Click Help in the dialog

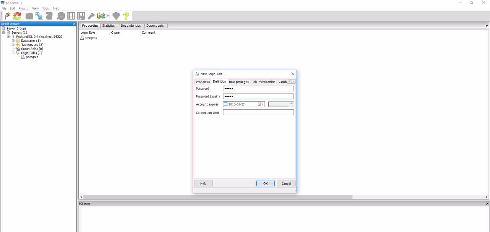click(203, 183)
